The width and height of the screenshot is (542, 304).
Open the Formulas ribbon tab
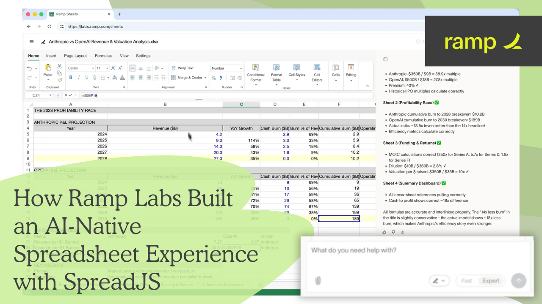(103, 56)
